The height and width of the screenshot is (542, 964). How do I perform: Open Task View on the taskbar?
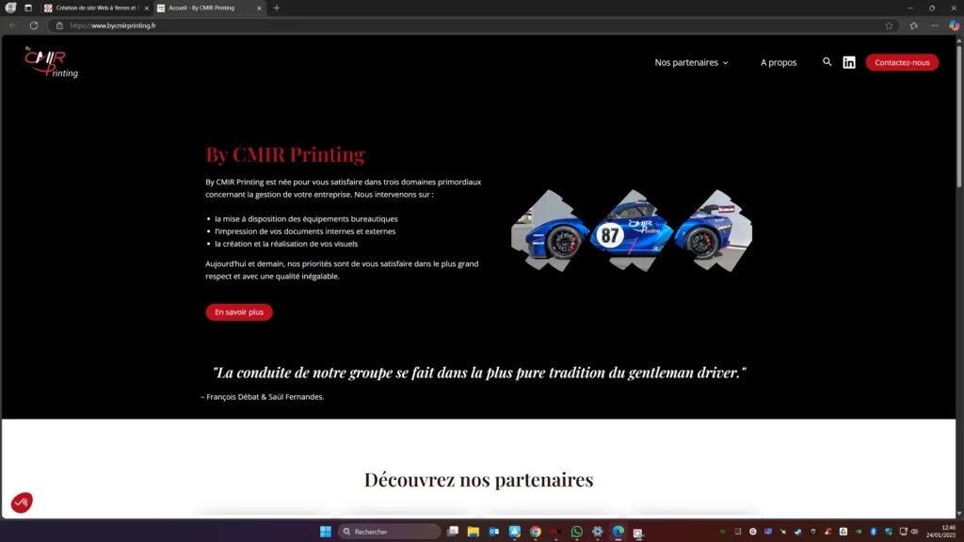point(453,532)
